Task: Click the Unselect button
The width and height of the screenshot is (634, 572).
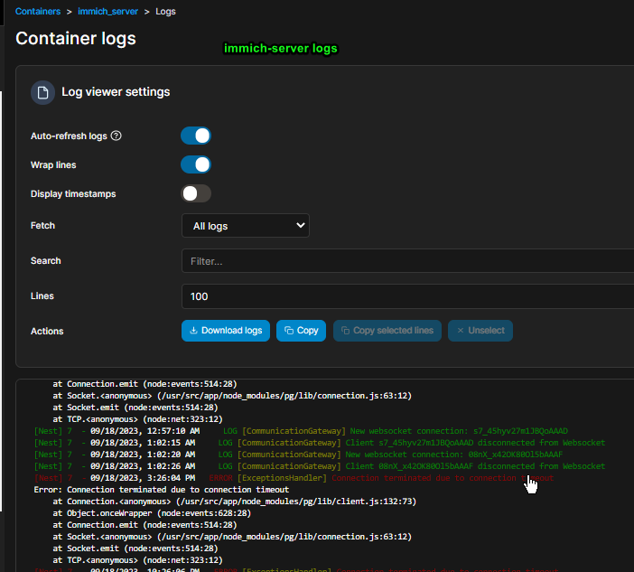Action: (x=480, y=331)
